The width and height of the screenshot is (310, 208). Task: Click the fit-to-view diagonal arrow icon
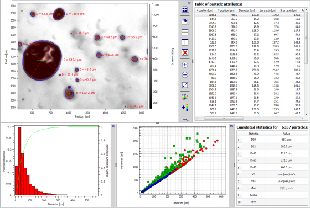coord(185,85)
